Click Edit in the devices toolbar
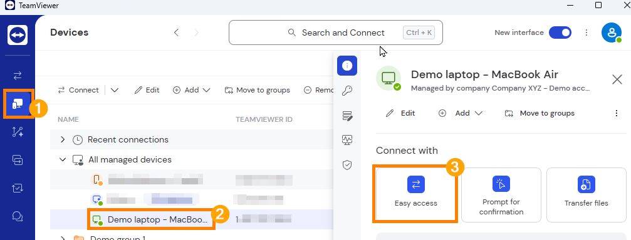This screenshot has width=631, height=240. pos(147,90)
